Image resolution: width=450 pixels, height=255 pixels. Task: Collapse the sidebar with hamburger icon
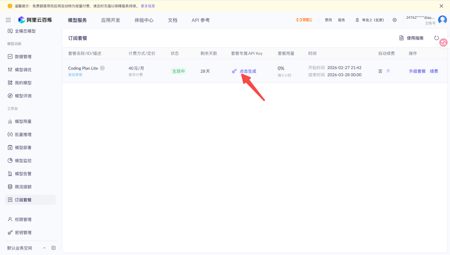(x=8, y=19)
